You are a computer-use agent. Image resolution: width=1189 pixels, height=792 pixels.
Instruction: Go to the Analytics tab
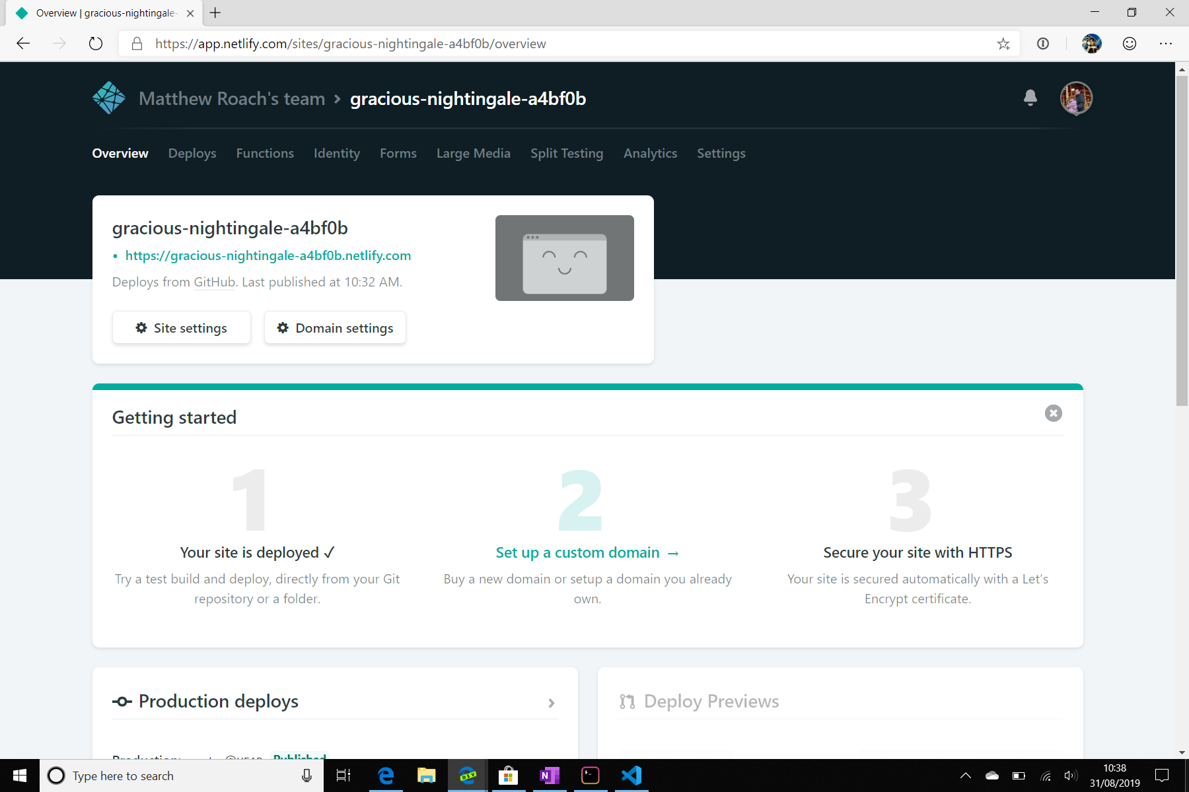(x=650, y=153)
